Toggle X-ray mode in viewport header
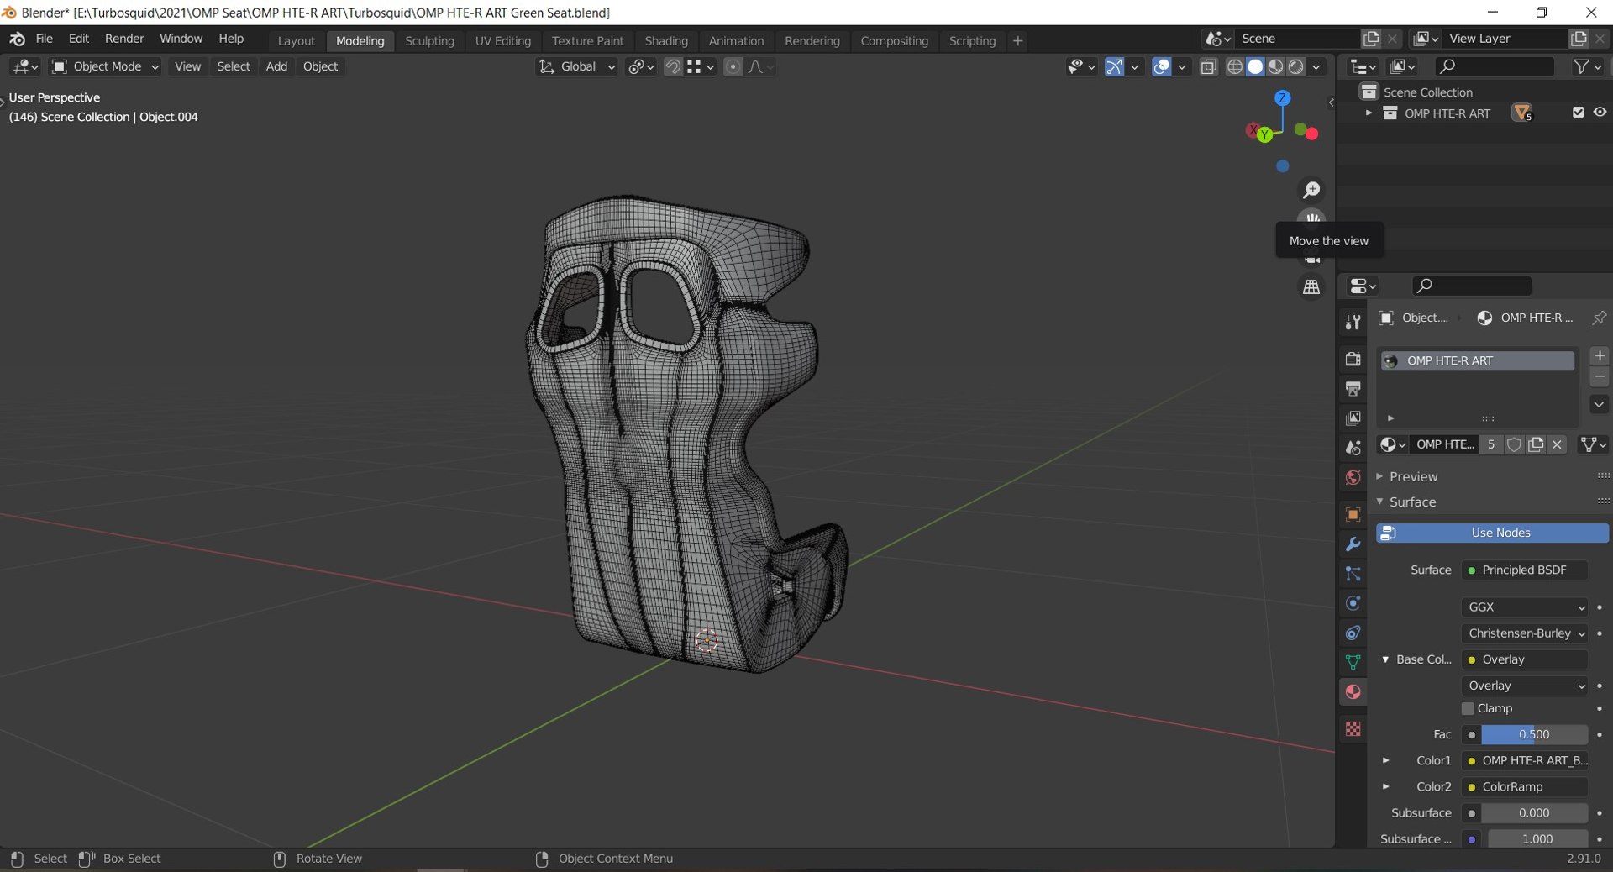1613x872 pixels. pos(1209,66)
